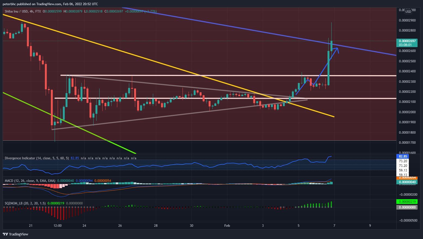Viewport: 423px width, 239px height.
Task: Click the blue 82.85 tag on the right axis
Action: [x=403, y=157]
